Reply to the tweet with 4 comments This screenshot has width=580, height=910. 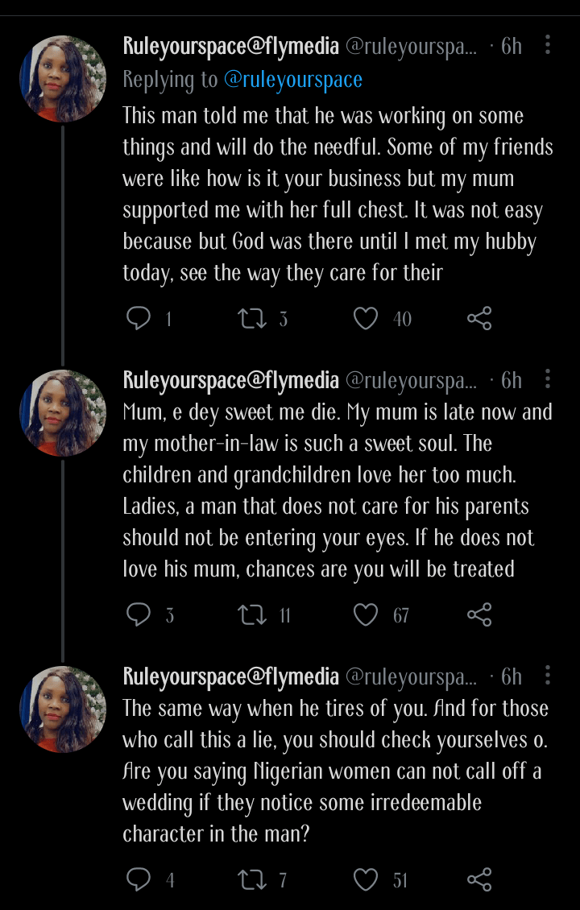coord(139,879)
